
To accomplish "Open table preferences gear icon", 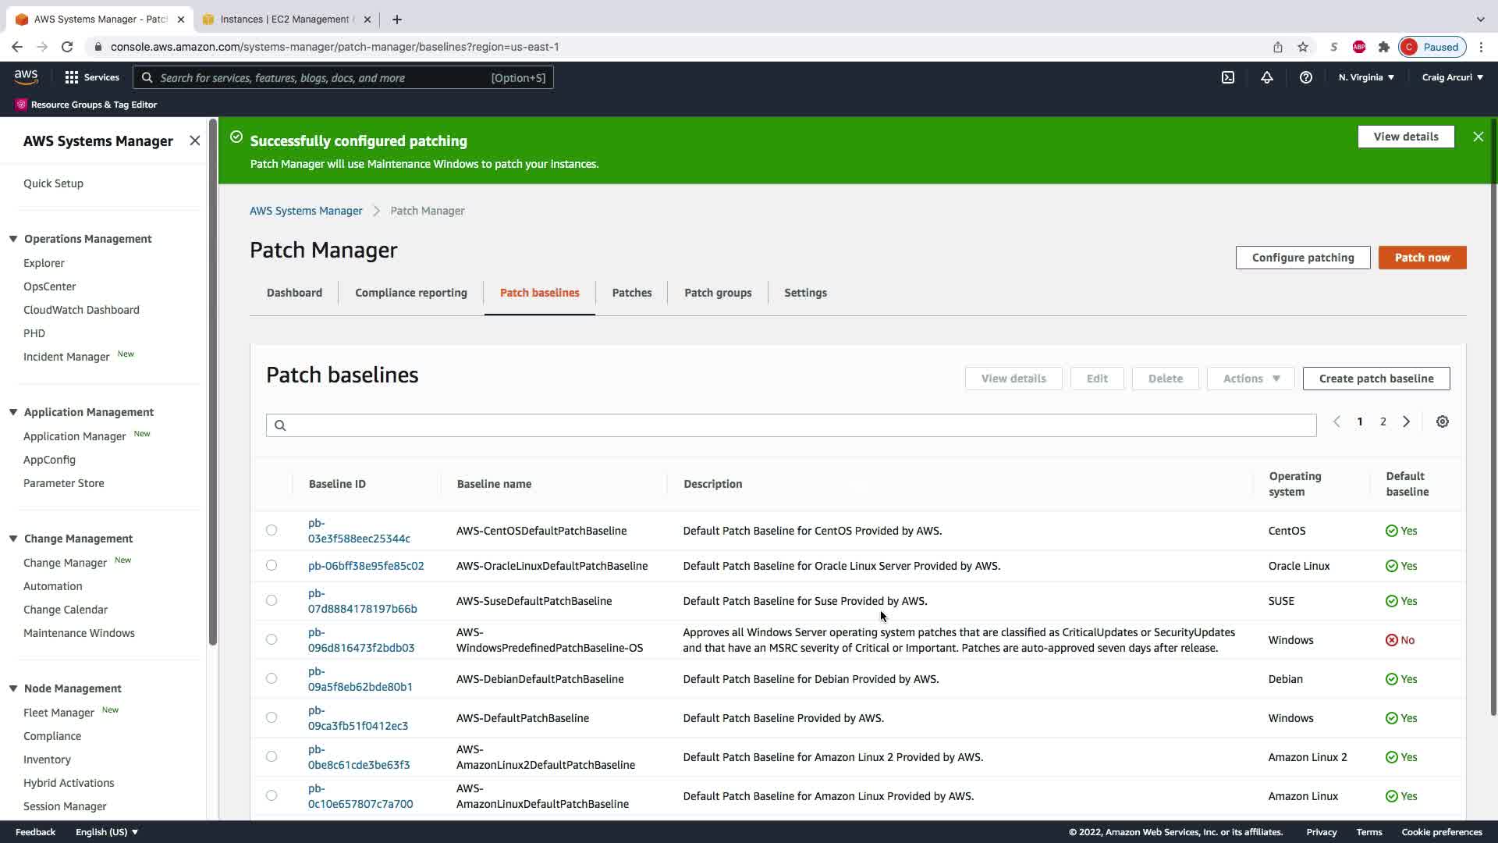I will click(1442, 421).
